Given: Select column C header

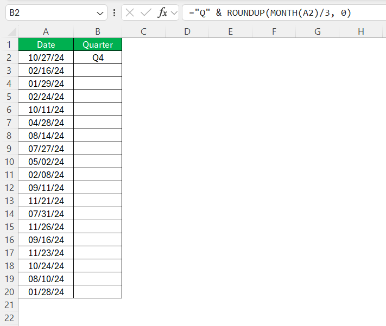Looking at the screenshot, I should [143, 31].
